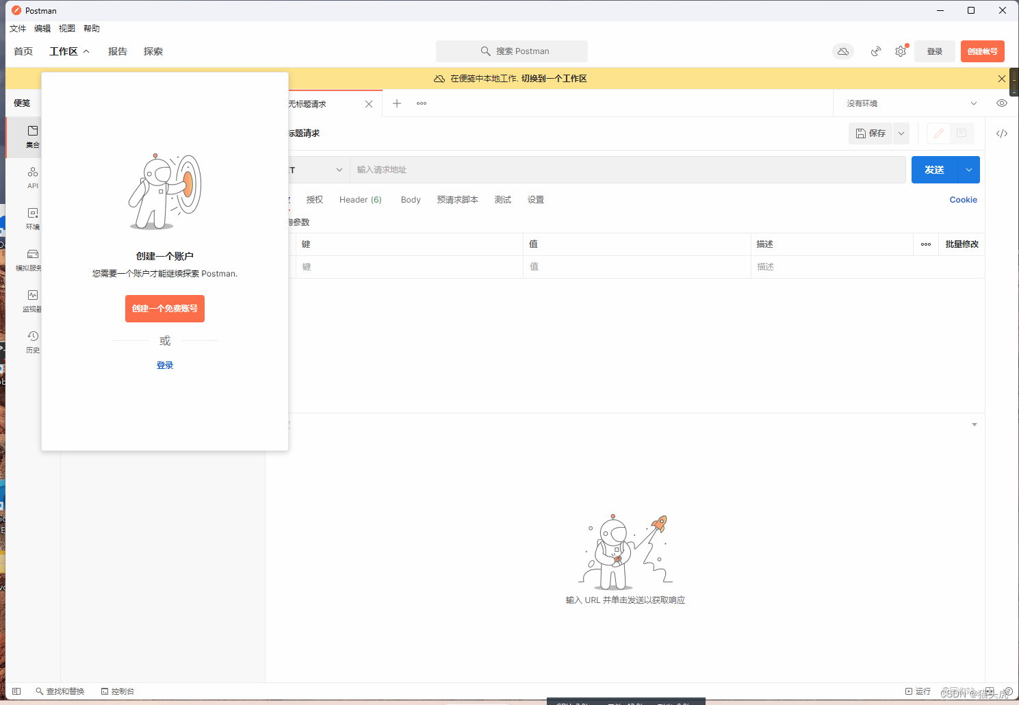The image size is (1019, 705).
Task: Click the 登录 link in the popup
Action: click(165, 366)
